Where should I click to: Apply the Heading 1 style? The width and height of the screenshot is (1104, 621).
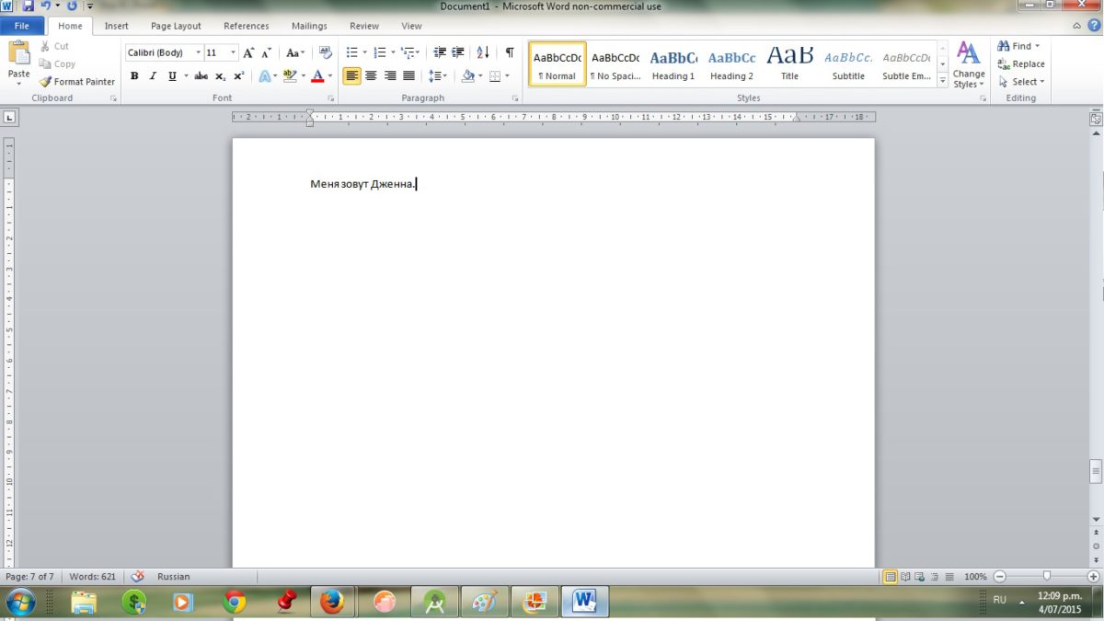pyautogui.click(x=673, y=64)
